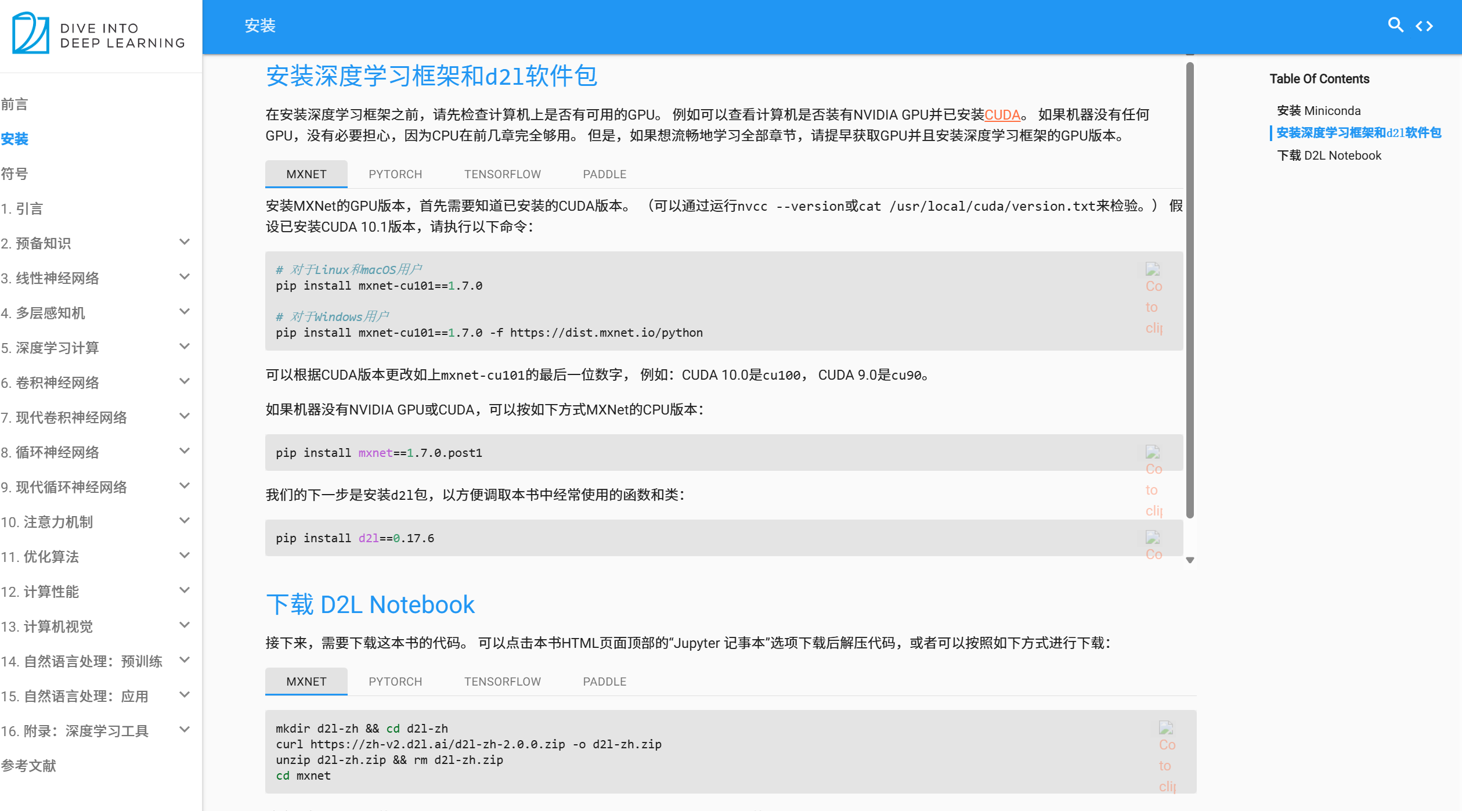Expand chapter 16 附录：深度学习工具

click(184, 729)
